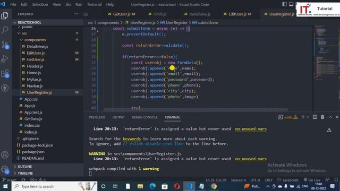Open the Run menu
Image resolution: width=340 pixels, height=191 pixels.
point(79,4)
